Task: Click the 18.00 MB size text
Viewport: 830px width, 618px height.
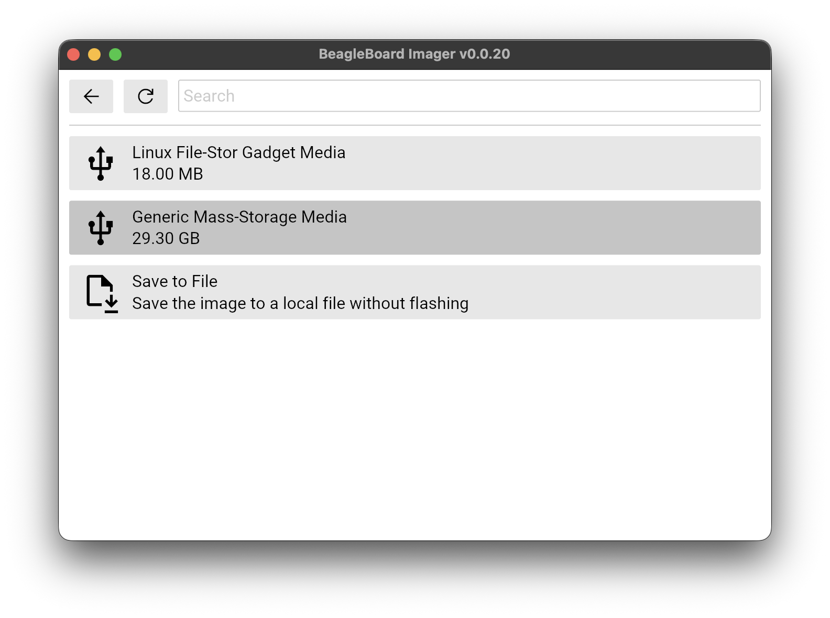Action: [x=168, y=174]
